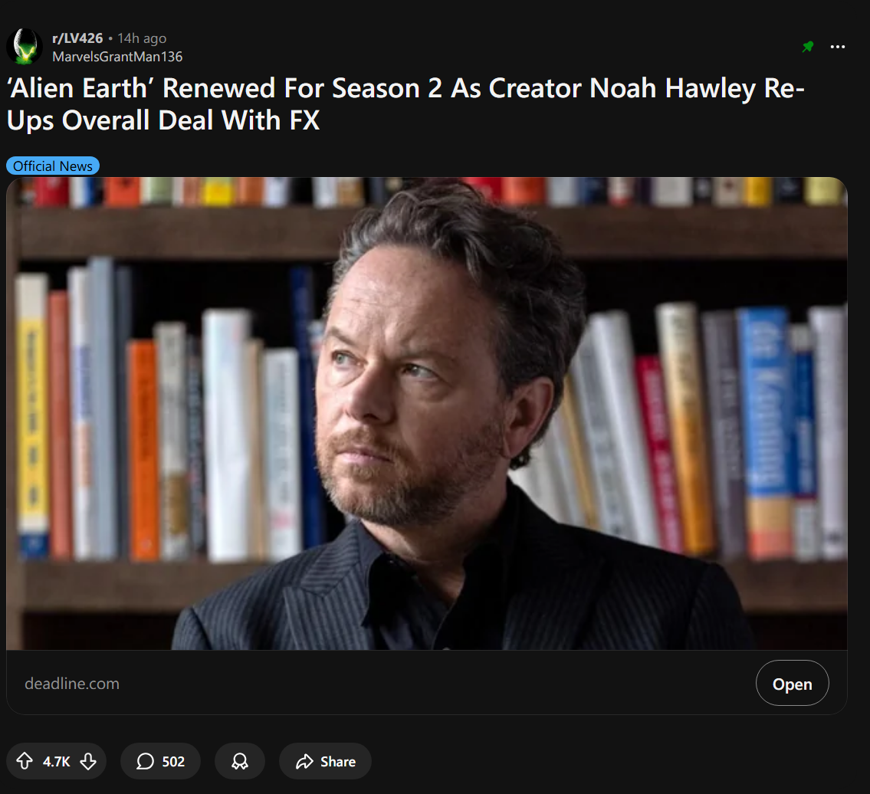Open the post via its headline title
This screenshot has width=870, height=794.
click(x=405, y=104)
